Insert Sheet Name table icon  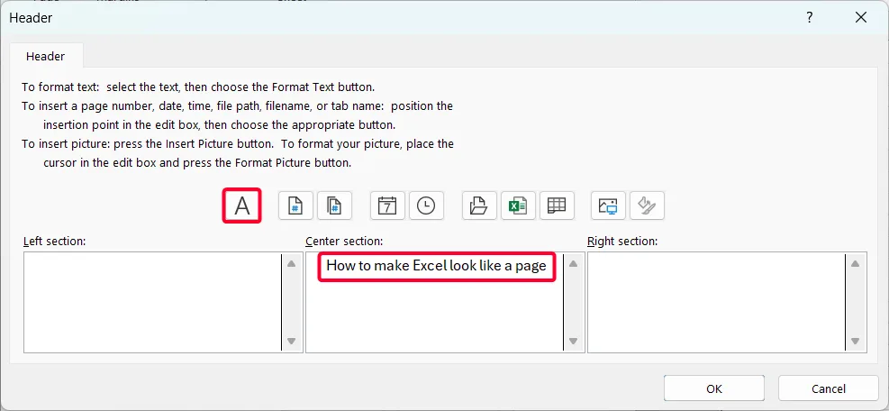tap(557, 205)
